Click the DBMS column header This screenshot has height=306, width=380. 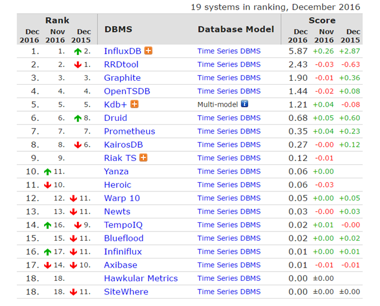(118, 29)
